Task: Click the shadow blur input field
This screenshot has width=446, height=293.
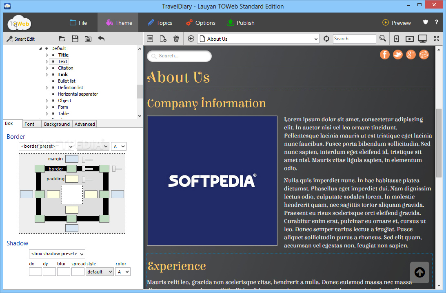Action: click(x=63, y=272)
